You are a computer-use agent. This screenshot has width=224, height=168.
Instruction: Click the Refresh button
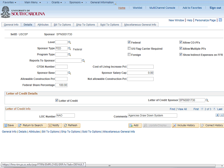coord(72,125)
